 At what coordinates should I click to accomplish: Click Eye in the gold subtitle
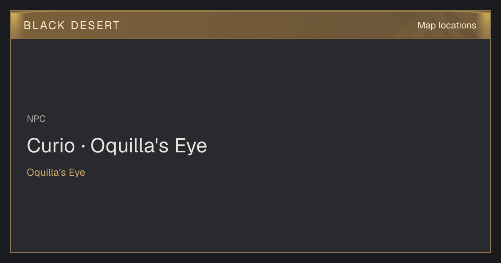77,172
